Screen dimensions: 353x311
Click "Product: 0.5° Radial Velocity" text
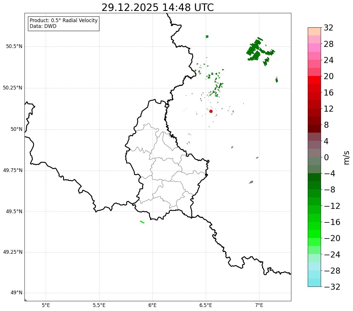click(x=64, y=21)
